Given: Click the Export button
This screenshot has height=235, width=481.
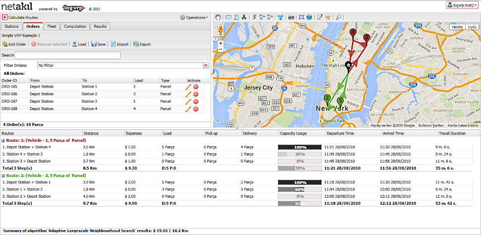Looking at the screenshot, I should click(142, 44).
